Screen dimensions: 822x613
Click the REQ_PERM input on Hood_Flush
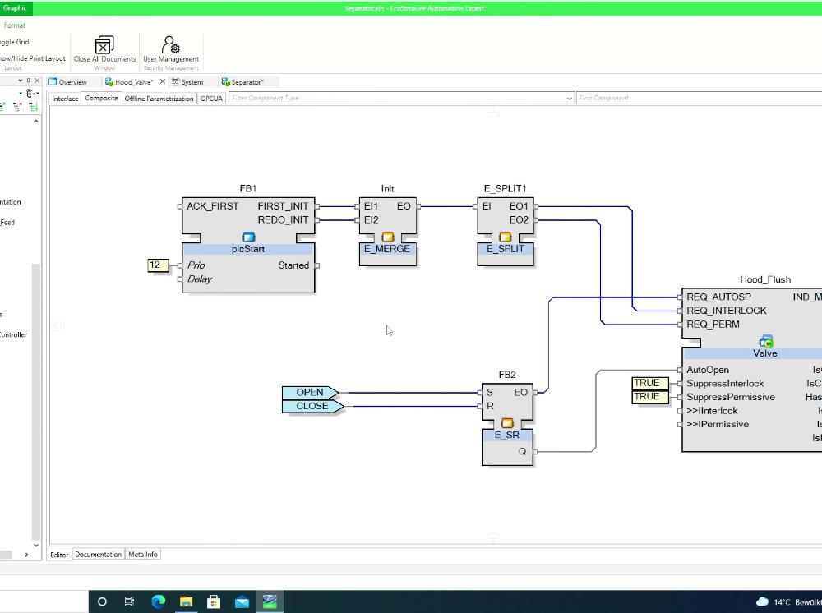(713, 325)
